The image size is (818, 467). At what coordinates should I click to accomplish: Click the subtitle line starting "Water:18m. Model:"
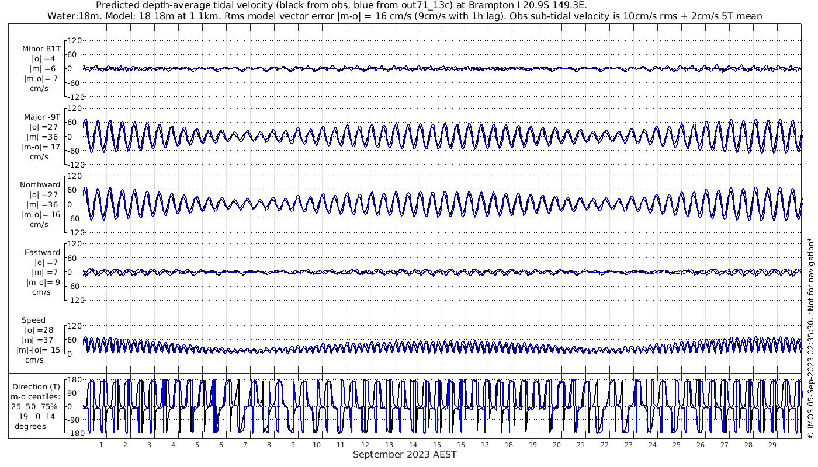[x=405, y=16]
